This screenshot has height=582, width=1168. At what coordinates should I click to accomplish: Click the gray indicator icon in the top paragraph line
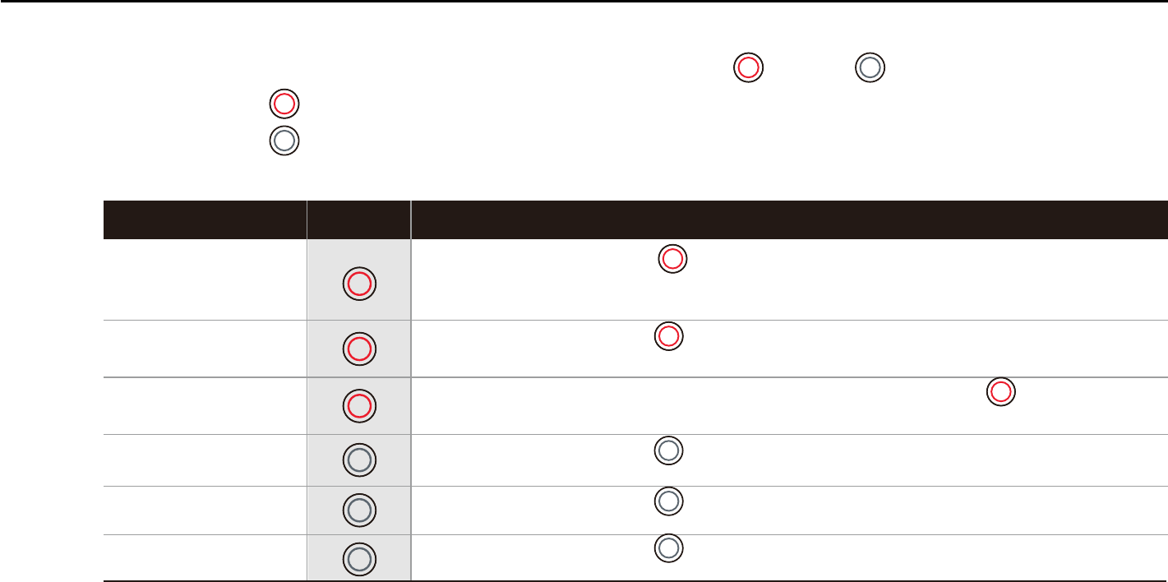click(x=870, y=67)
